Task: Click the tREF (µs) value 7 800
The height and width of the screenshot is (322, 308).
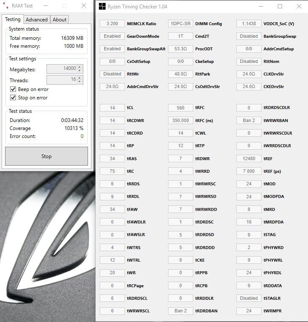Action: 249,171
